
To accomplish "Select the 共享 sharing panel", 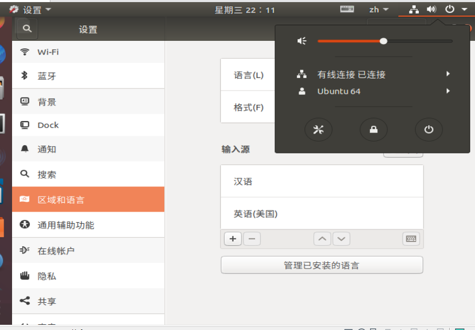I will click(88, 301).
